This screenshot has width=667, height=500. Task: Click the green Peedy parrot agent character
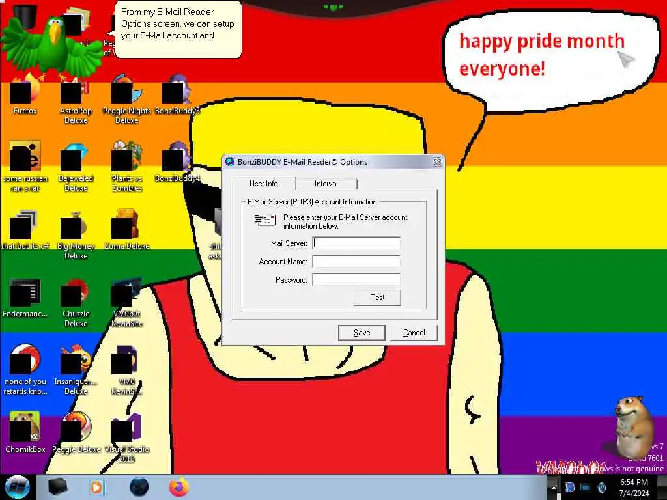coord(53,49)
